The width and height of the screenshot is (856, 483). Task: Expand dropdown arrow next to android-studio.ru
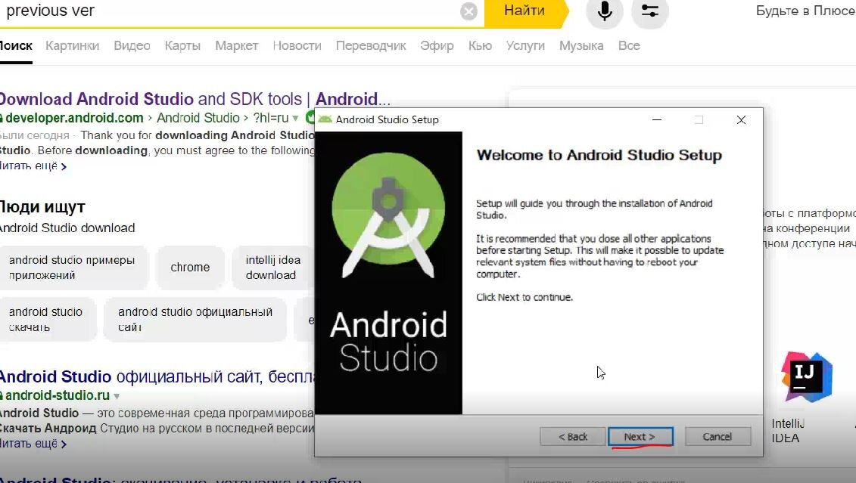117,396
